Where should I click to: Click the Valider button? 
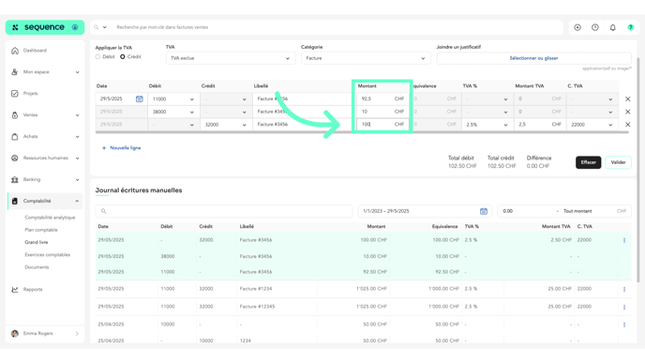pos(618,162)
